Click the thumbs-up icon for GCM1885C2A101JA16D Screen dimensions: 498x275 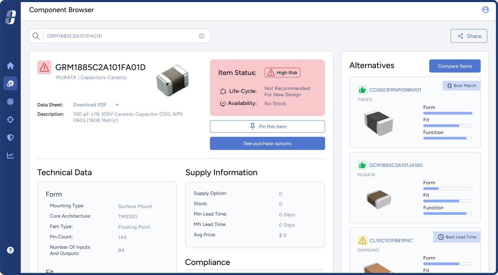[x=362, y=165]
